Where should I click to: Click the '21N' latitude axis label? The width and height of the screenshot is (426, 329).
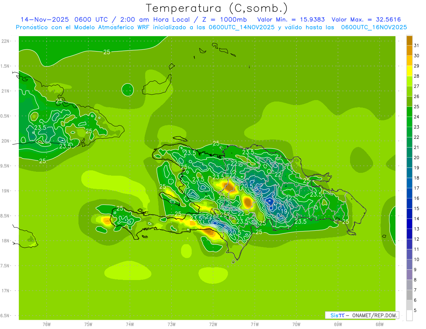click(5, 91)
